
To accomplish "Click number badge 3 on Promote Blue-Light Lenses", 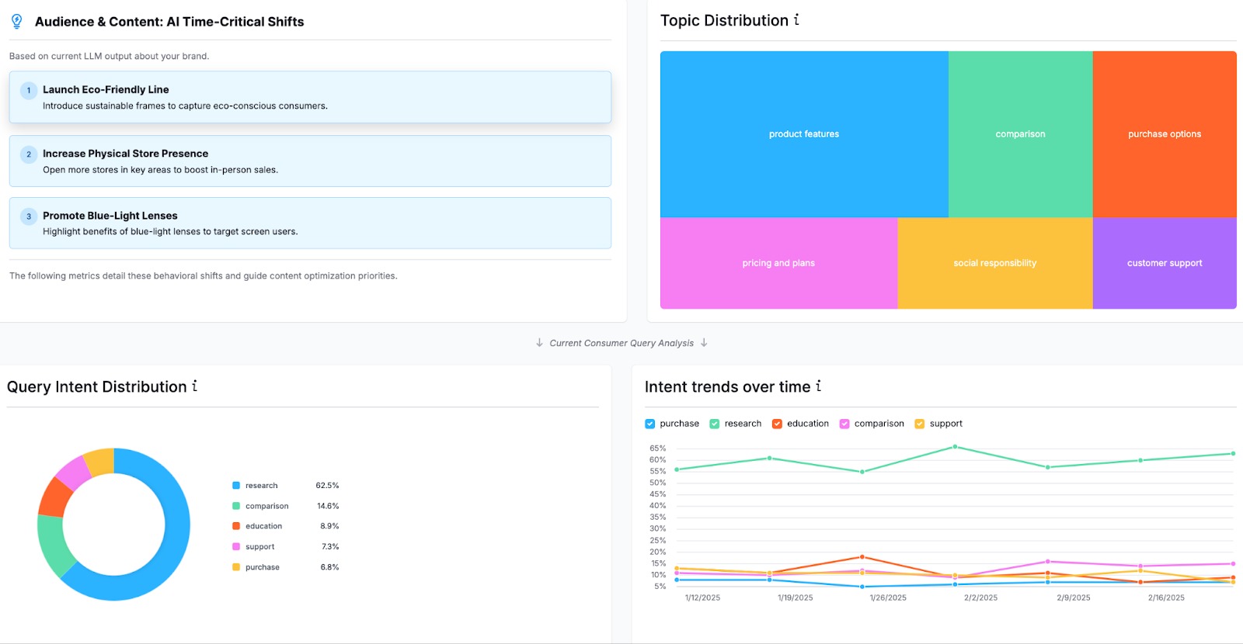I will [29, 216].
